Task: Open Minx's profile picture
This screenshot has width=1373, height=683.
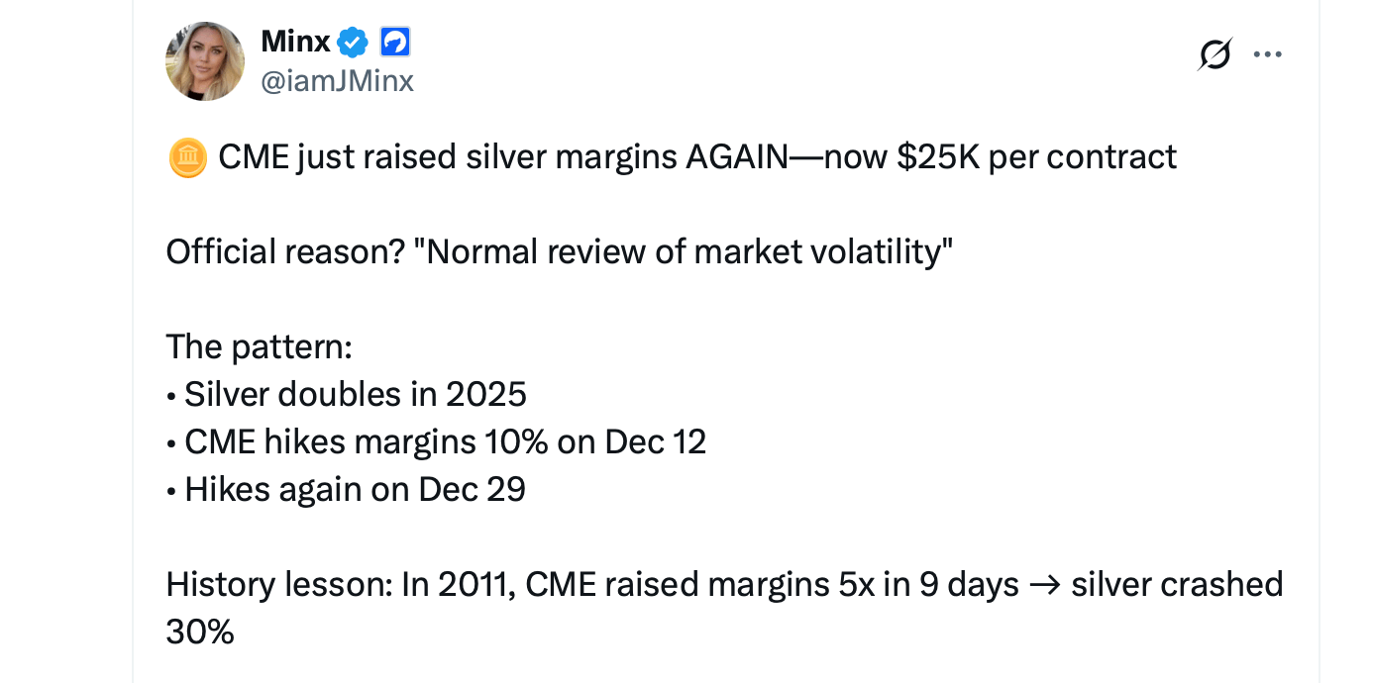Action: [x=204, y=60]
